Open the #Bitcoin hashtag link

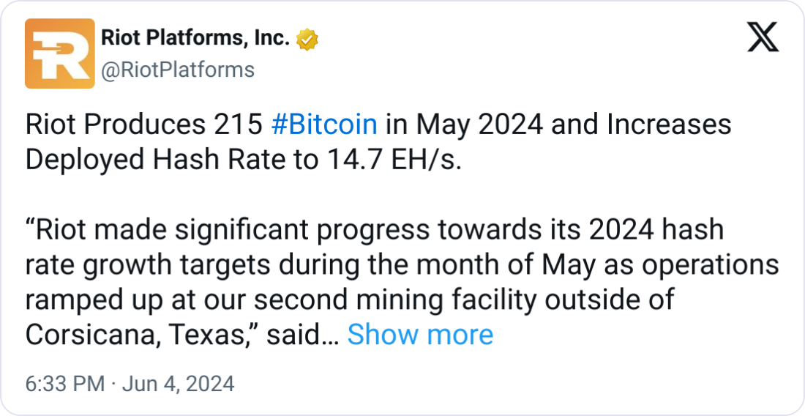[324, 125]
